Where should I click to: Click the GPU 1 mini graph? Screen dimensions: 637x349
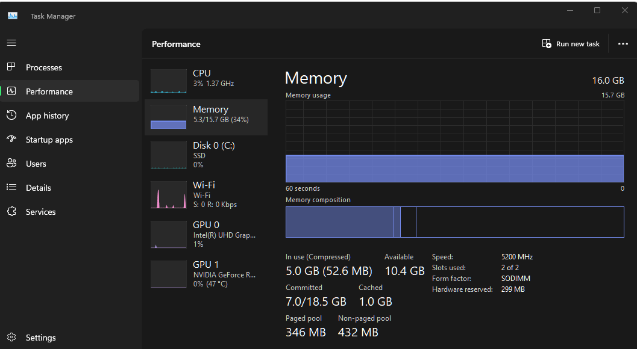point(169,274)
